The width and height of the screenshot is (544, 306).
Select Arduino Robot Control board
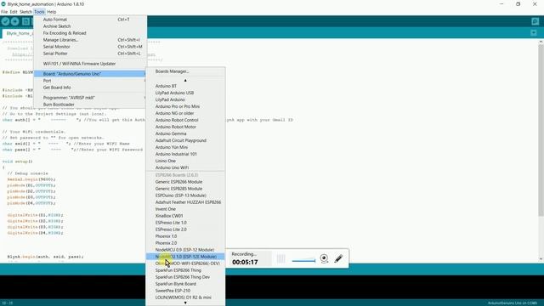coord(185,120)
